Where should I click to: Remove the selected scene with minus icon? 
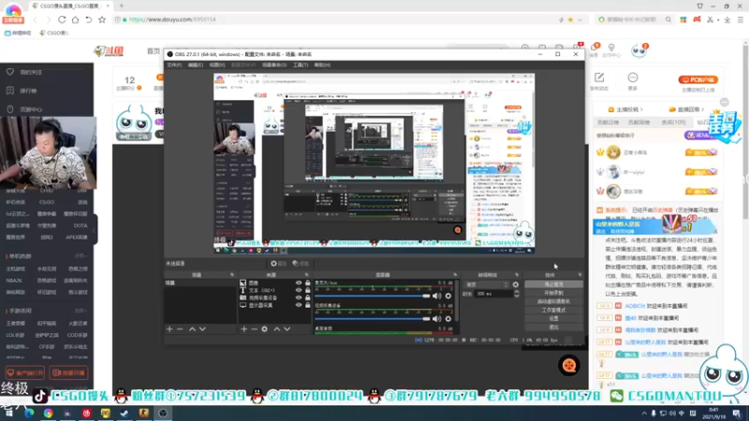tap(180, 329)
